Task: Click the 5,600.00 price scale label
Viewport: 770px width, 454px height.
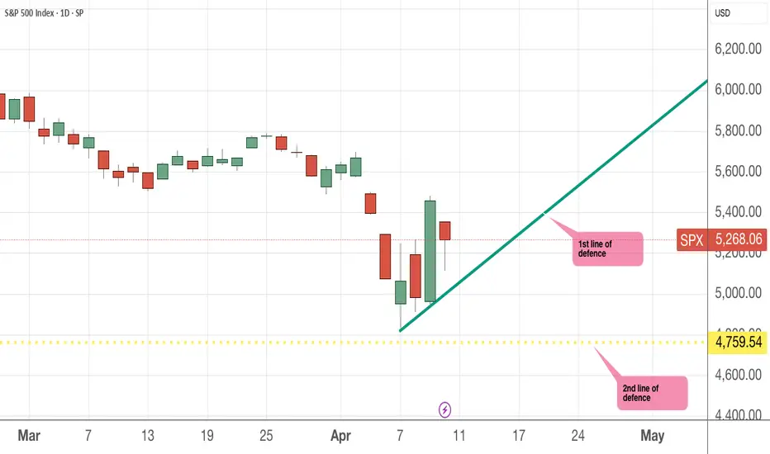Action: (x=738, y=172)
